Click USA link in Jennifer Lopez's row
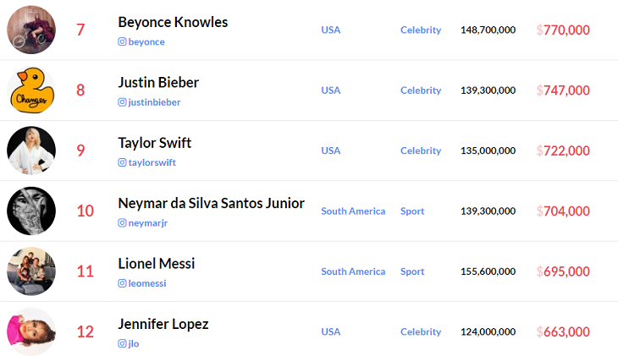This screenshot has width=618, height=356. click(x=331, y=332)
